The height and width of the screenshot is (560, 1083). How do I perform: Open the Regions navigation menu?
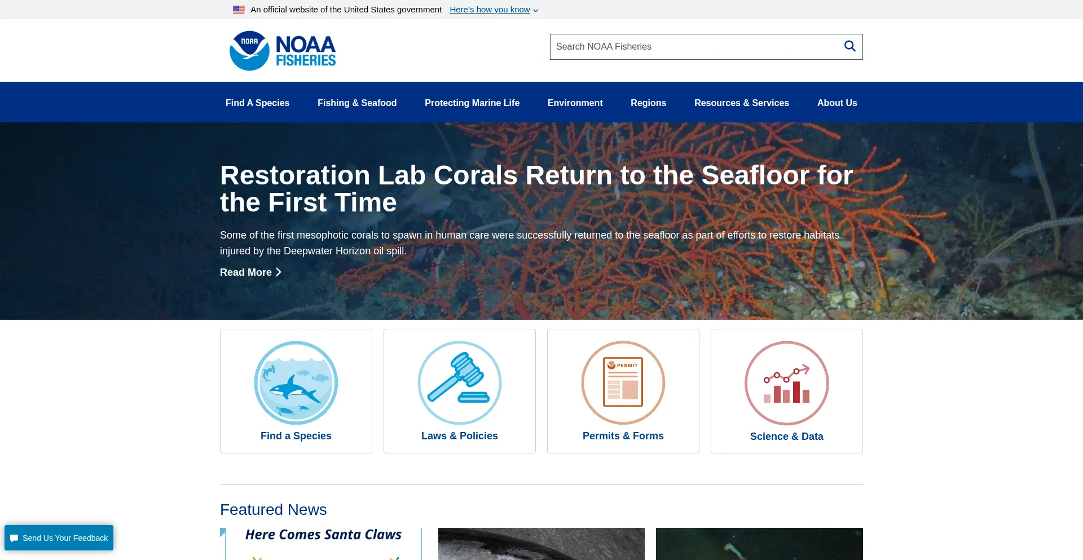pyautogui.click(x=648, y=103)
